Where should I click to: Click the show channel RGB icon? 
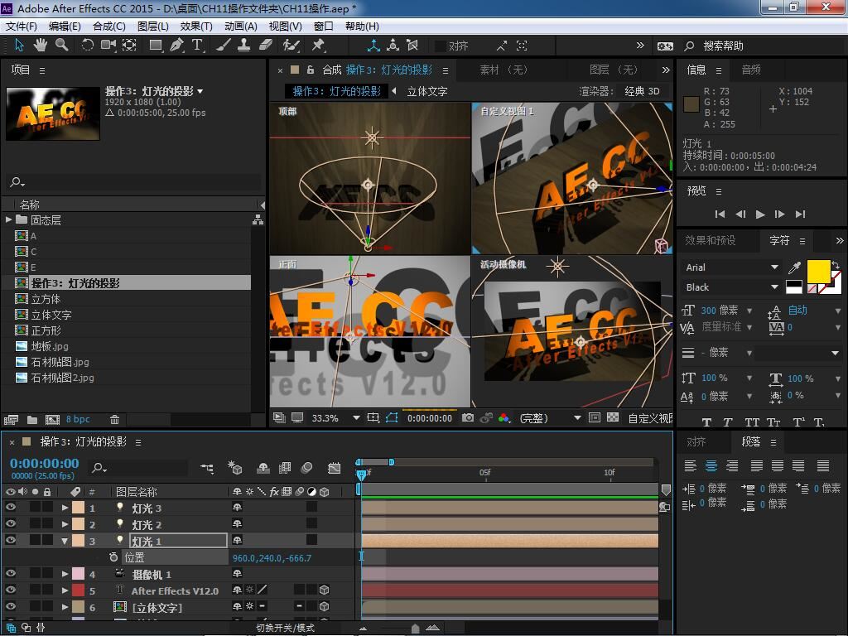[x=504, y=418]
